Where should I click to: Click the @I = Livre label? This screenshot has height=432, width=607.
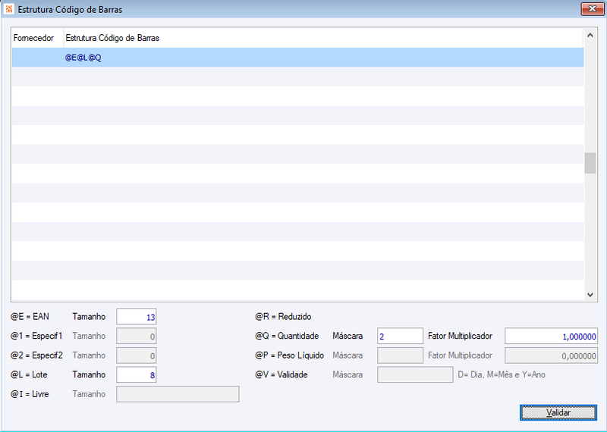point(30,394)
